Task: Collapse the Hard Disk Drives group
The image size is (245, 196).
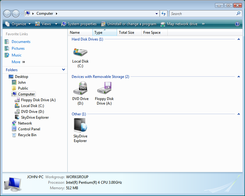Action: [x=239, y=39]
